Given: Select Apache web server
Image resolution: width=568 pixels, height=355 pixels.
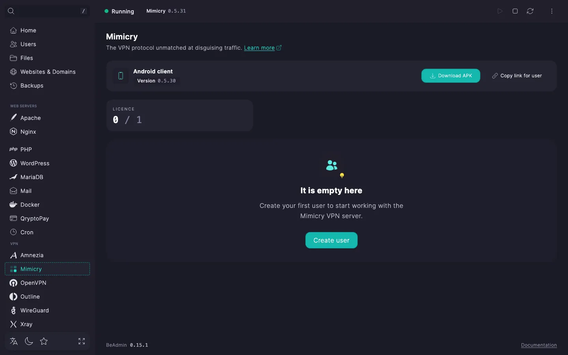Looking at the screenshot, I should coord(47,118).
